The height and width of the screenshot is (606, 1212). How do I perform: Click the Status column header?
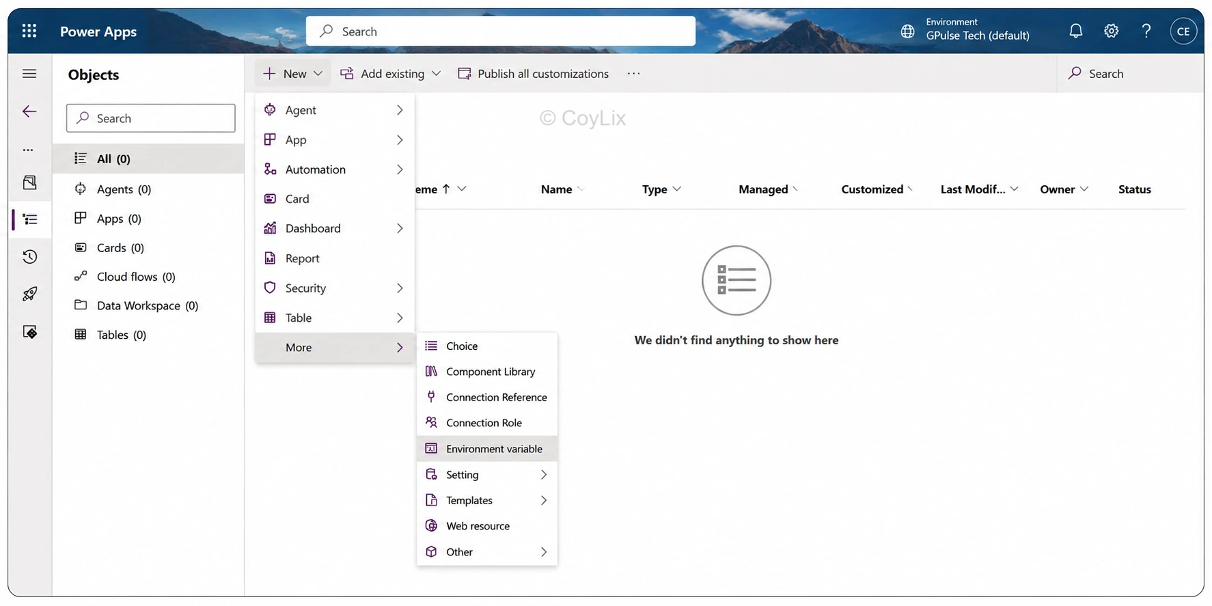tap(1134, 189)
